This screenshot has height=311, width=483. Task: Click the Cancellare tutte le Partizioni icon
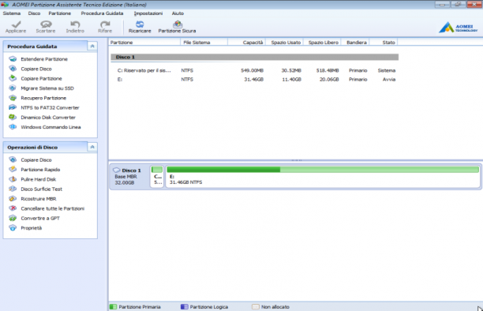pos(13,208)
